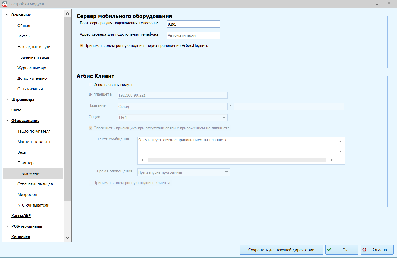Select the Штрихкоды section
397x258 pixels.
23,100
